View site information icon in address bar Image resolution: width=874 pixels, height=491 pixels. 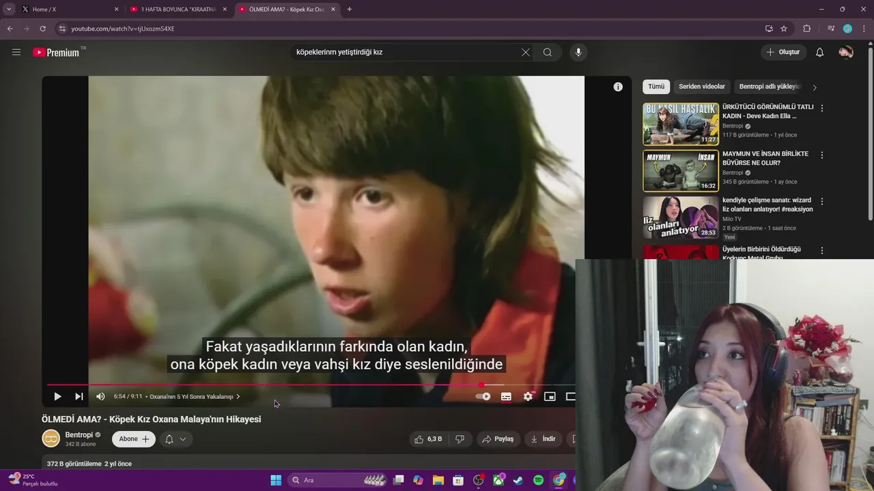pos(61,29)
